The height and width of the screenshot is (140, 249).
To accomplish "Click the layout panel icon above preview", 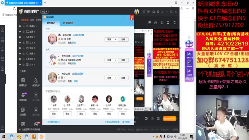I will (x=162, y=23).
